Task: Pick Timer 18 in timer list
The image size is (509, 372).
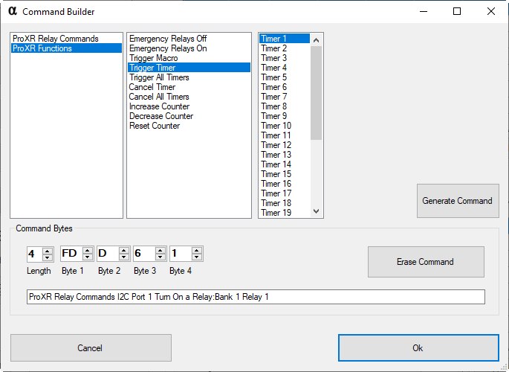Action: tap(285, 203)
